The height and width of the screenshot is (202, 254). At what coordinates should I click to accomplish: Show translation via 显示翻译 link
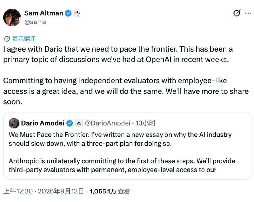pos(24,39)
